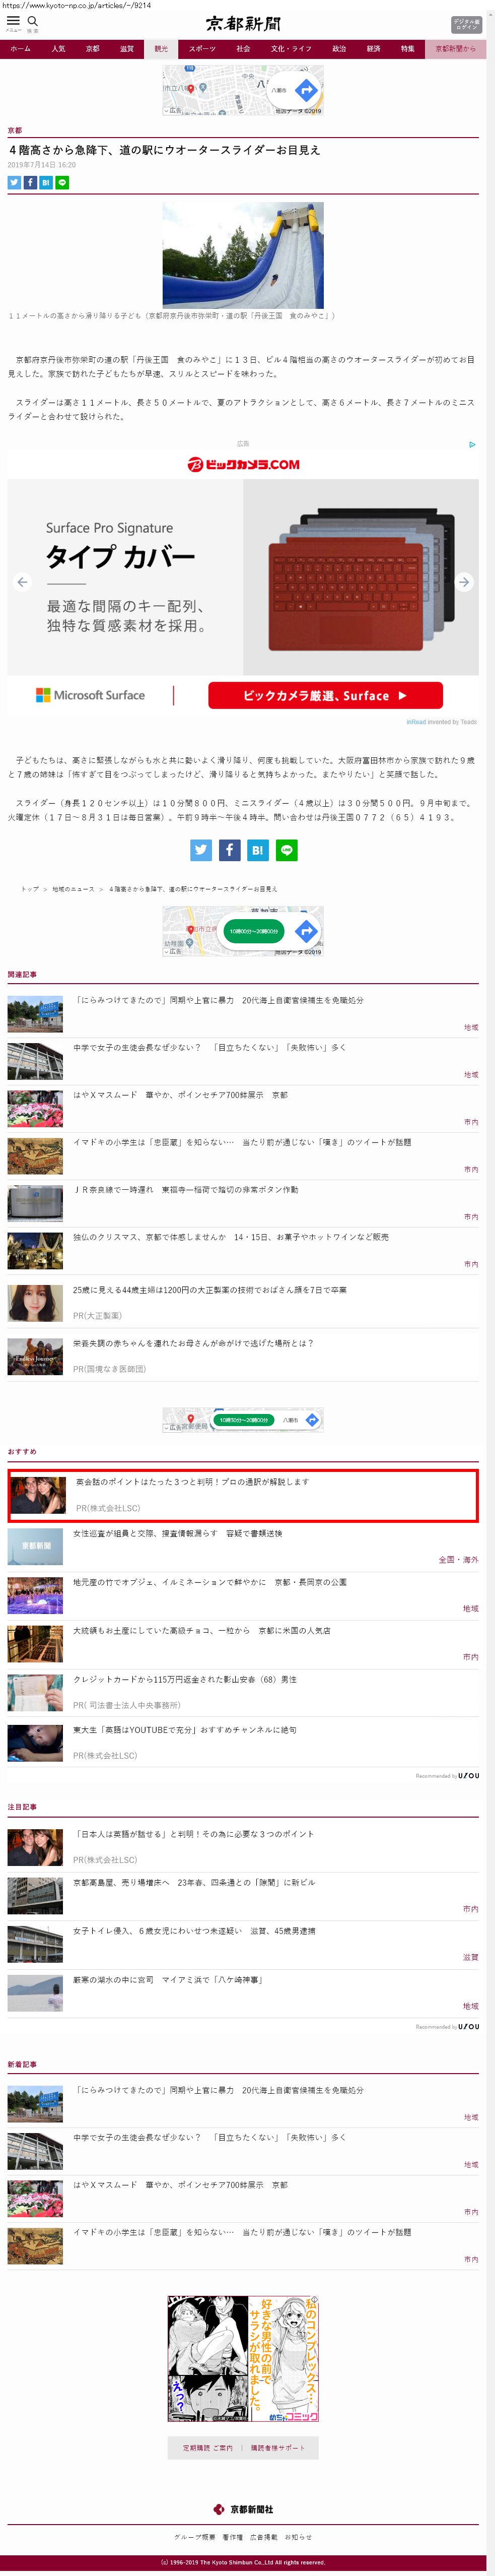Open the 購読者様サポート footer link
The height and width of the screenshot is (2576, 495).
pos(277,2448)
